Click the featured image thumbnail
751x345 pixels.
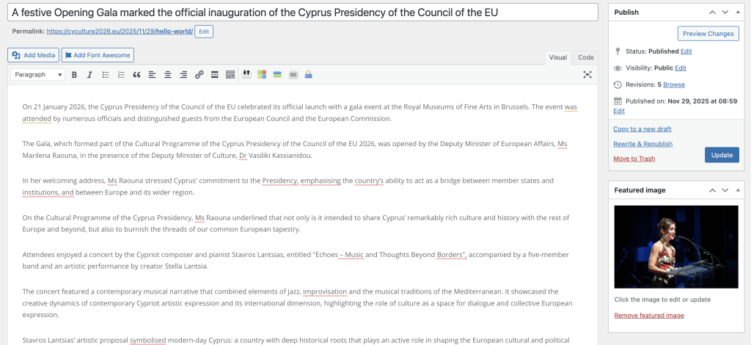[675, 246]
